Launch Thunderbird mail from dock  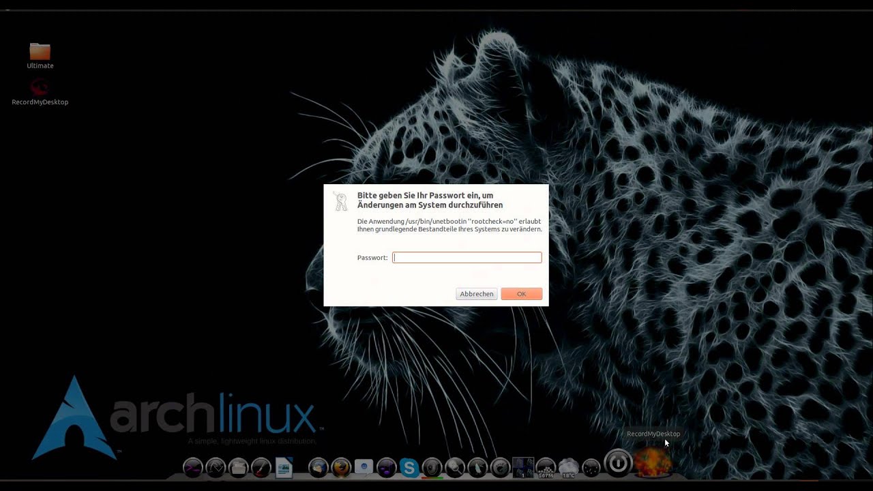[318, 467]
